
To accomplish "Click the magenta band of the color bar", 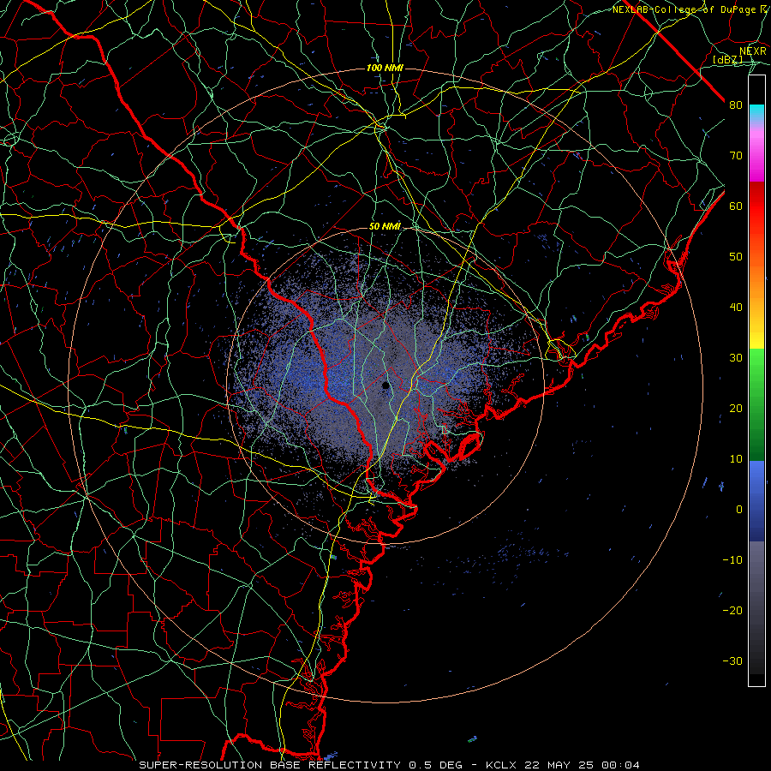I will pyautogui.click(x=756, y=162).
